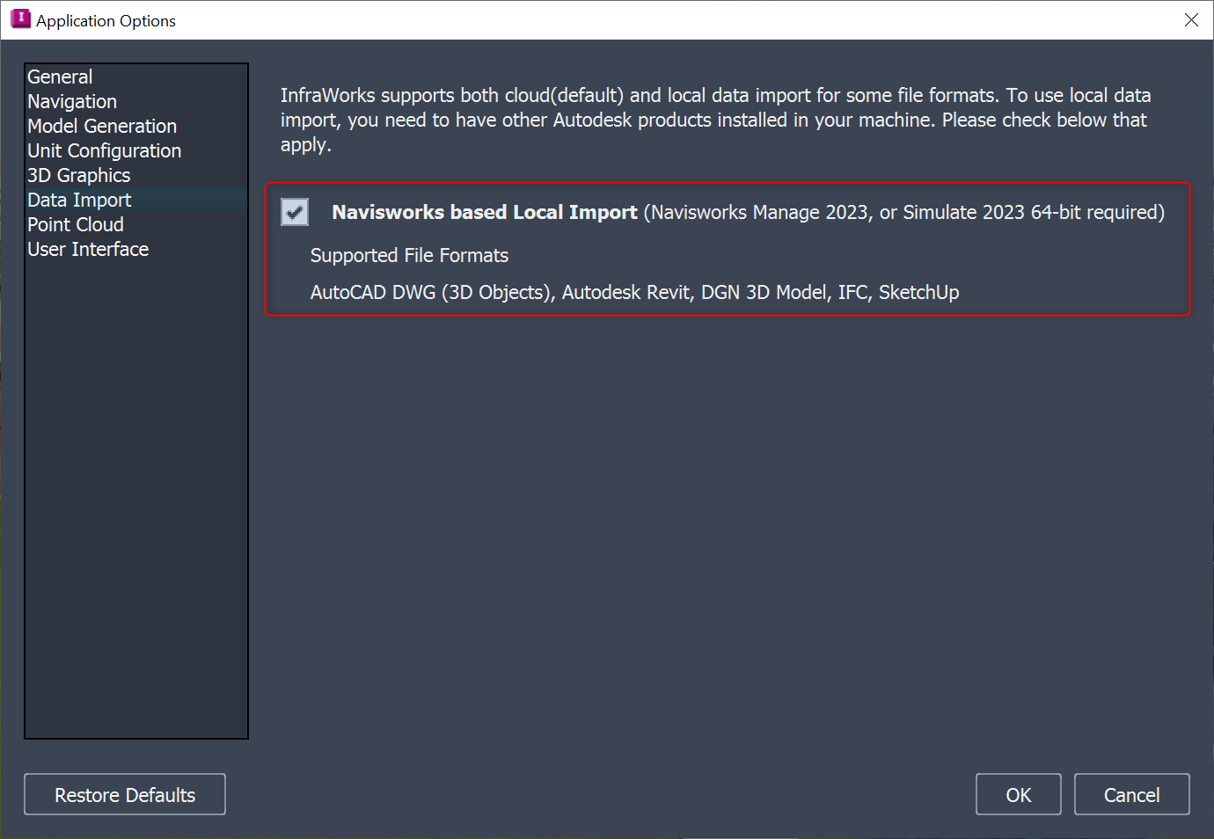Screen dimensions: 1214x839
Task: Click inside the red highlighted import section
Action: click(728, 249)
